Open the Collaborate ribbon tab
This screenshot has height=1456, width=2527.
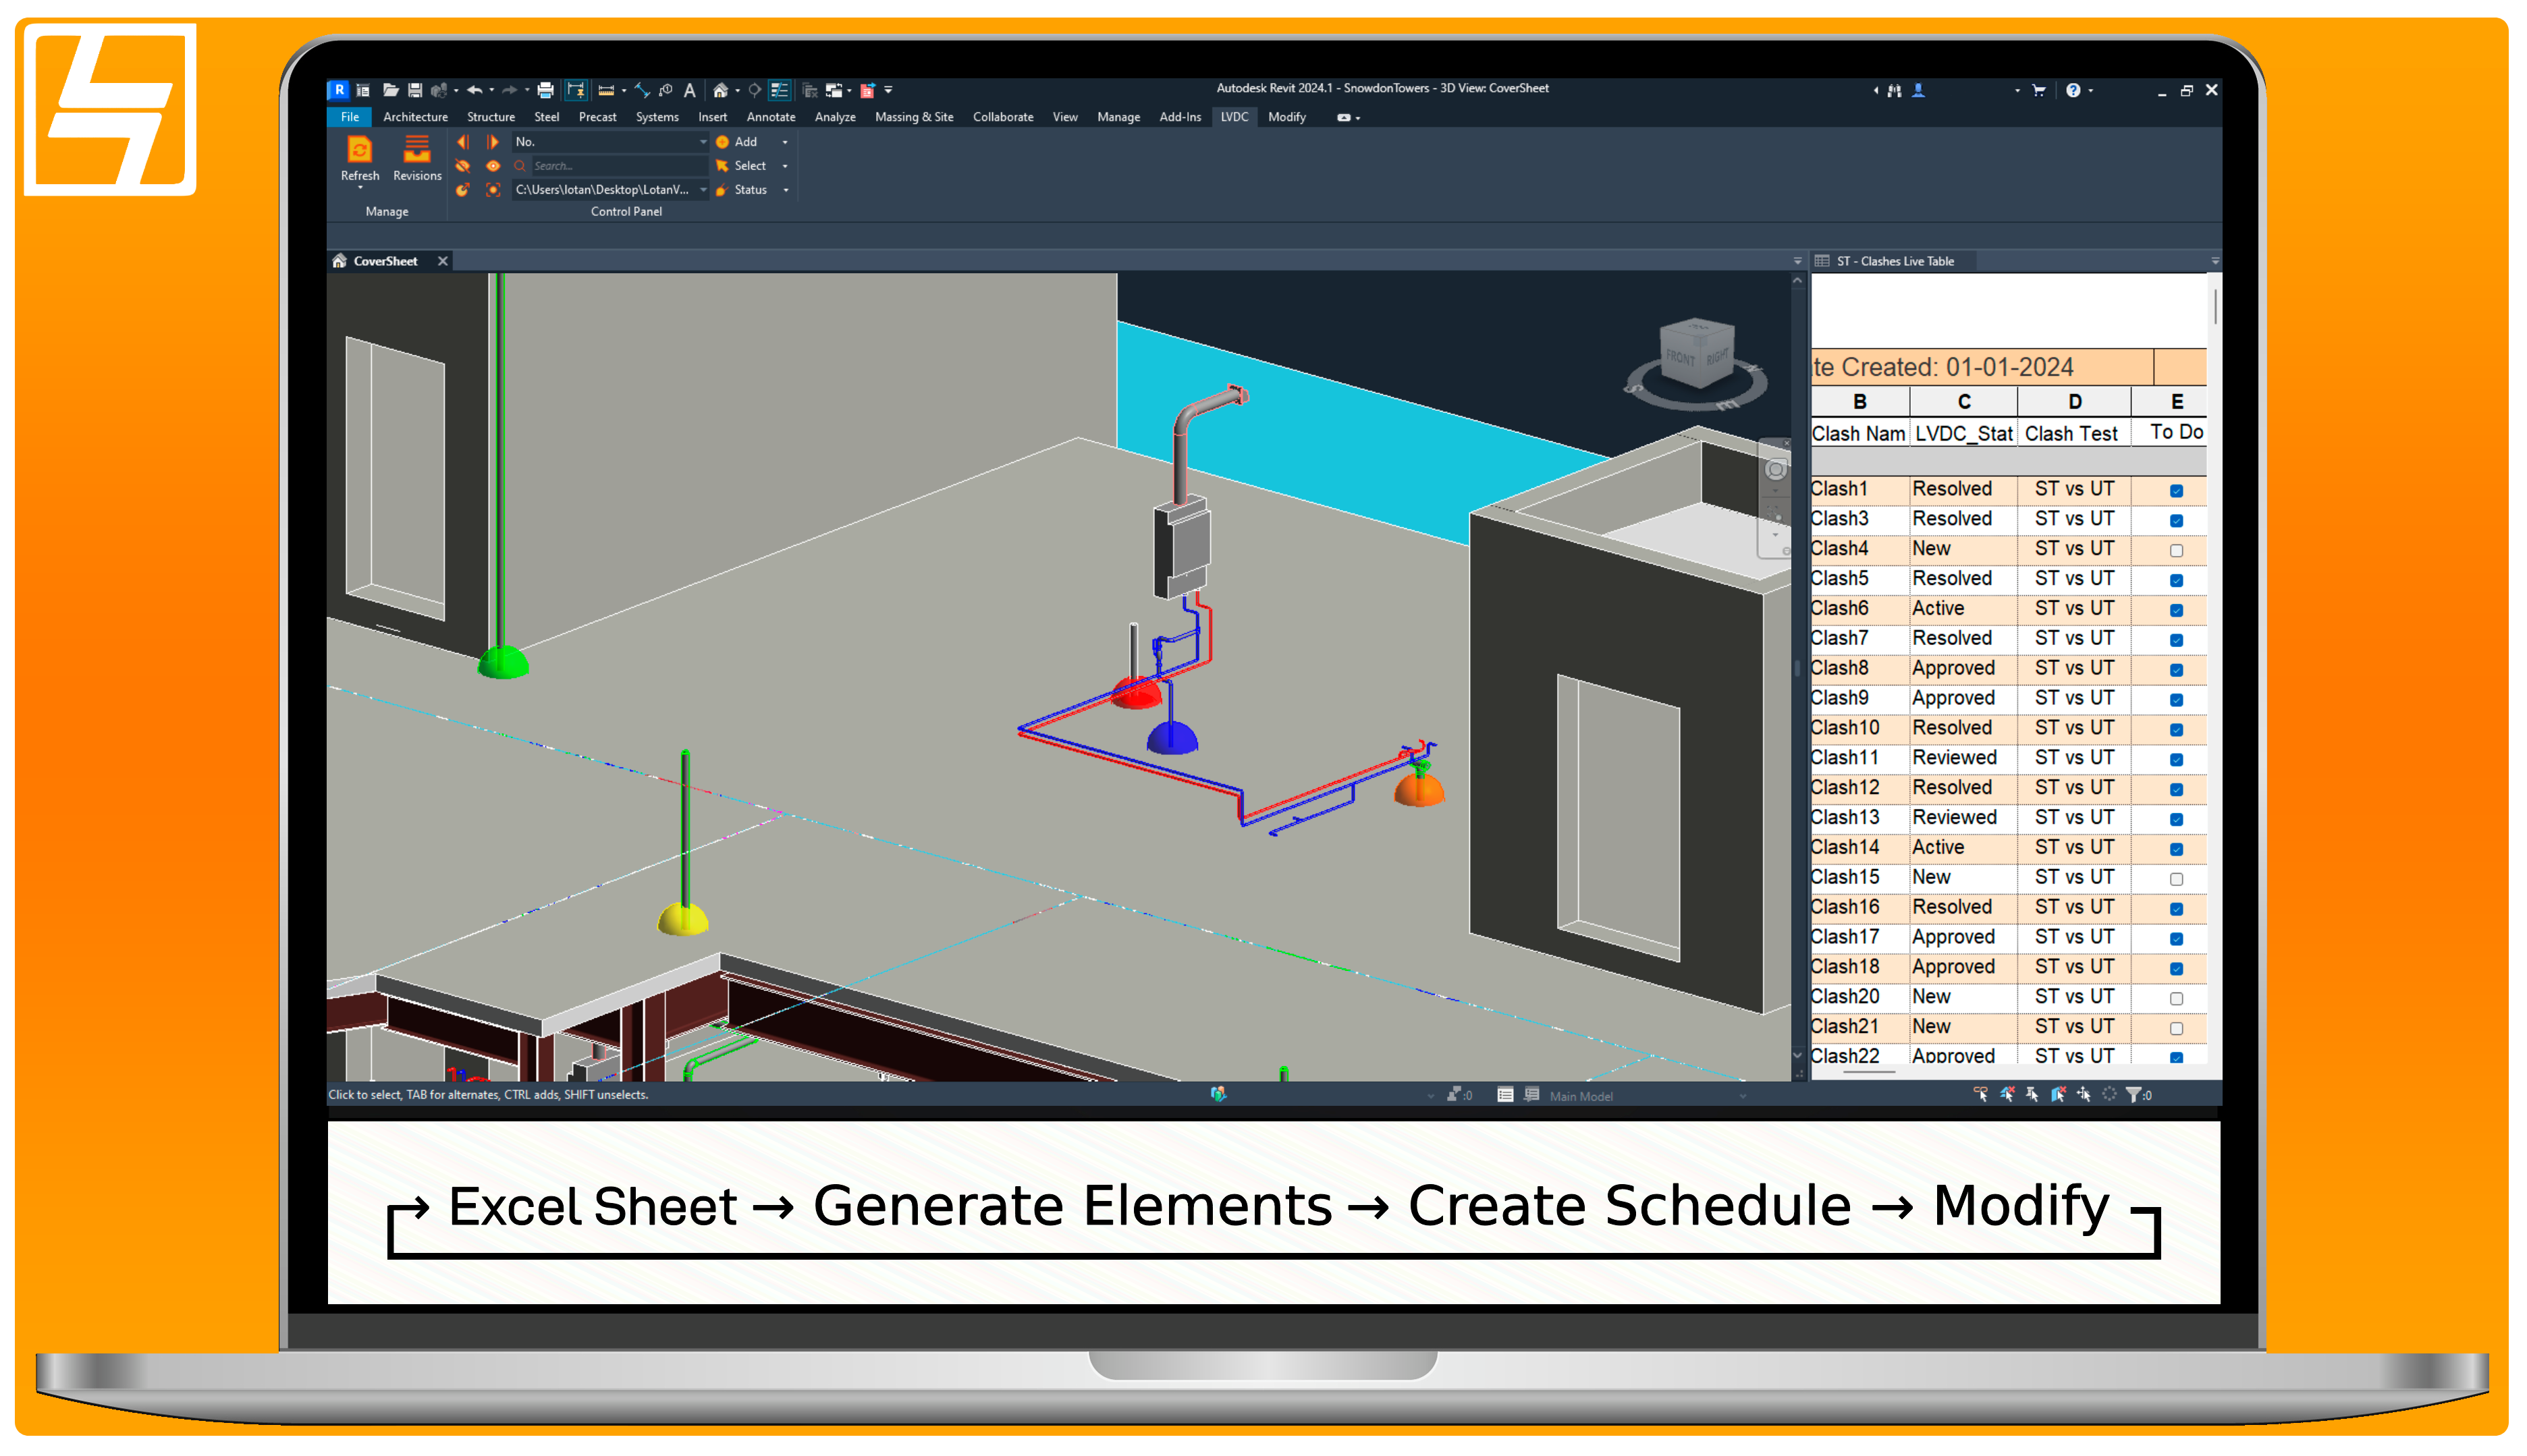tap(1002, 117)
